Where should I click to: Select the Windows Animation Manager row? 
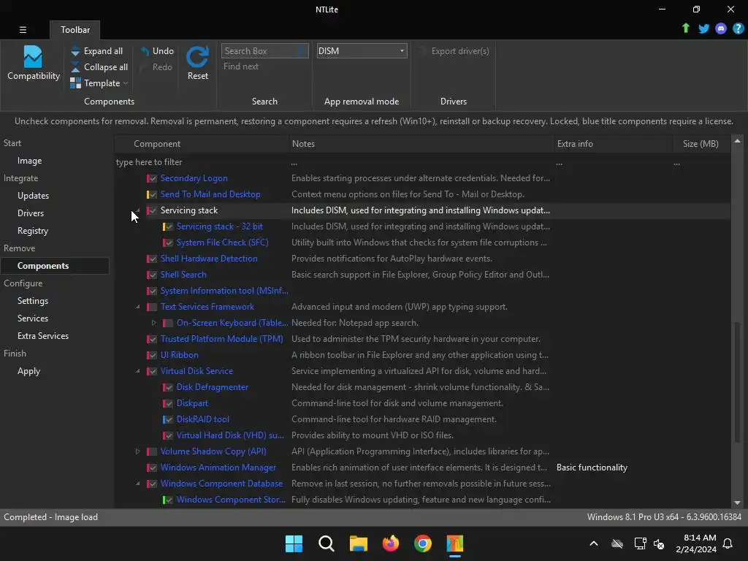423,467
